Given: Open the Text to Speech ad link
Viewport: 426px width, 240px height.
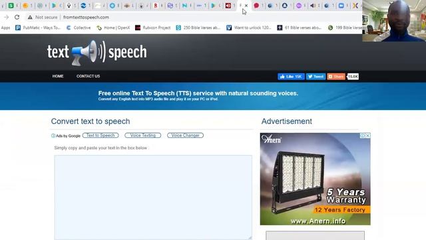Looking at the screenshot, I should pos(101,135).
